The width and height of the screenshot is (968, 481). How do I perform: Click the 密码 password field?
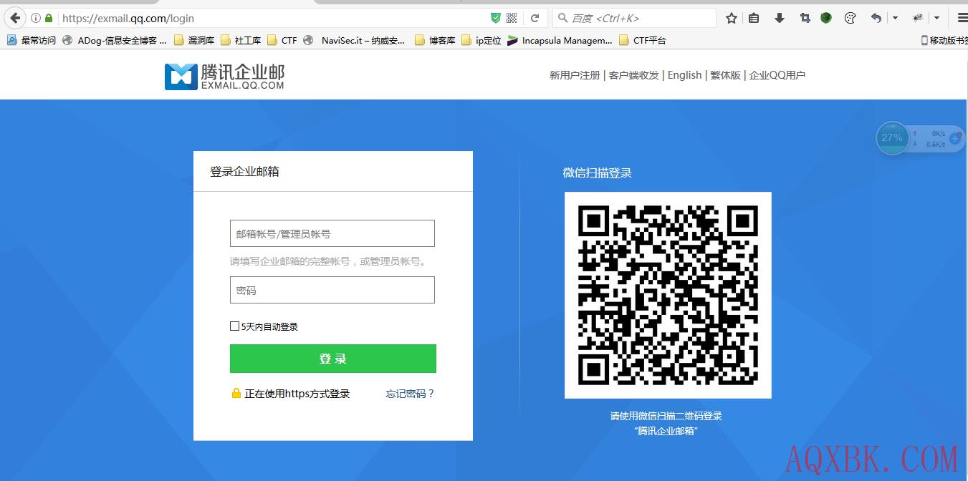click(x=332, y=290)
